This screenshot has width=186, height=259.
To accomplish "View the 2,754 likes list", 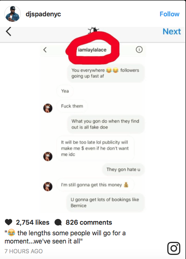I will point(33,222).
